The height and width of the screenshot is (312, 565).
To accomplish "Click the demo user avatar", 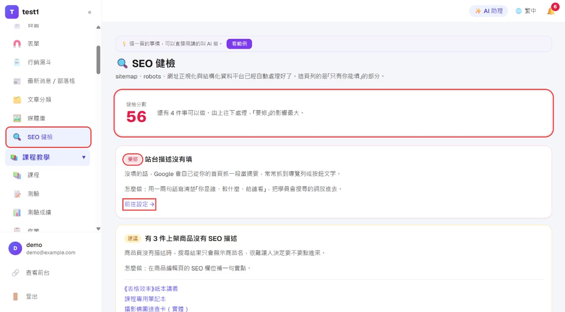I will click(x=15, y=248).
